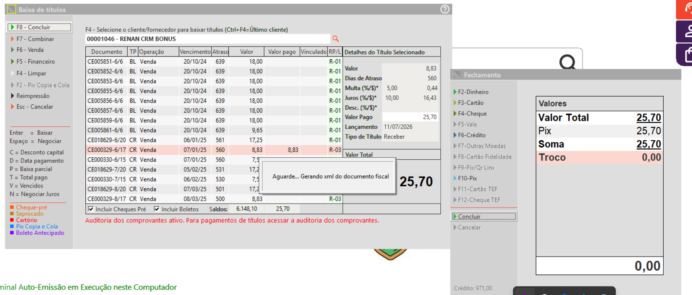Choose F4 - Limpar option
The height and width of the screenshot is (295, 692).
point(31,73)
